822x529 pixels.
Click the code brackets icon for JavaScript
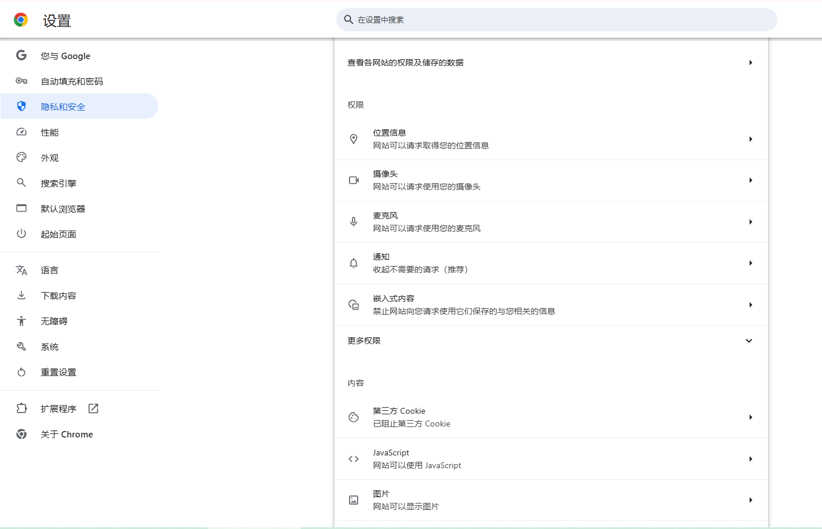[354, 459]
